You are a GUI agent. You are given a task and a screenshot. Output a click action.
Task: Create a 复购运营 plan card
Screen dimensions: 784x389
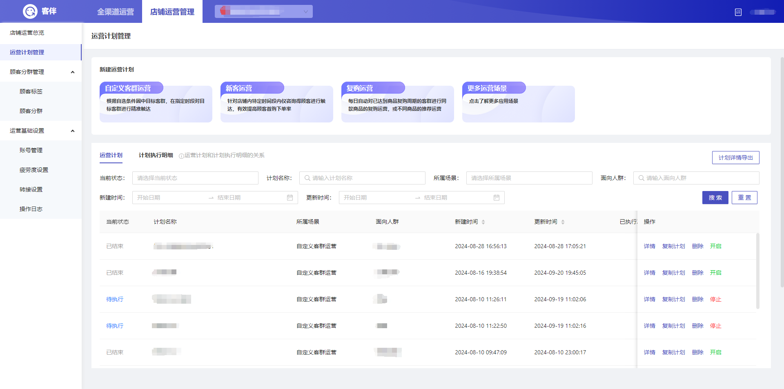[398, 102]
